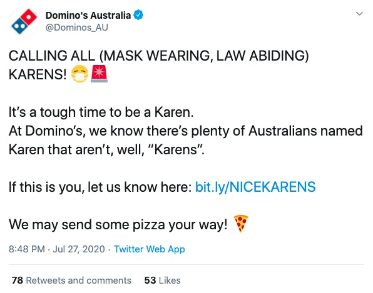
Task: Click the red siren light emoji
Action: coord(100,74)
